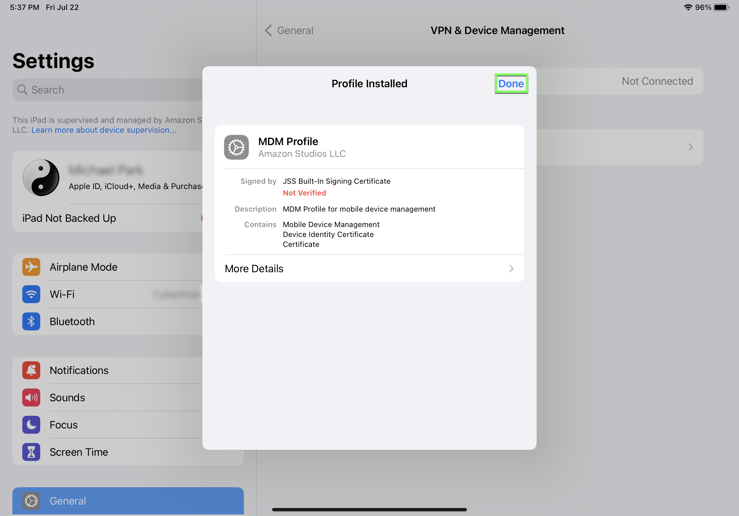Image resolution: width=739 pixels, height=516 pixels.
Task: Tap the Wi-Fi settings icon
Action: click(x=31, y=294)
